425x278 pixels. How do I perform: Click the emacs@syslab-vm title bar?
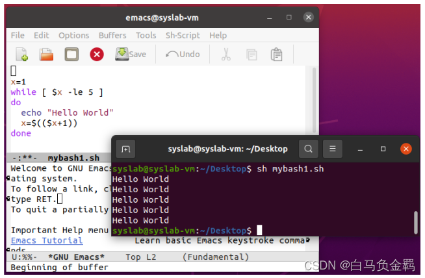point(162,18)
